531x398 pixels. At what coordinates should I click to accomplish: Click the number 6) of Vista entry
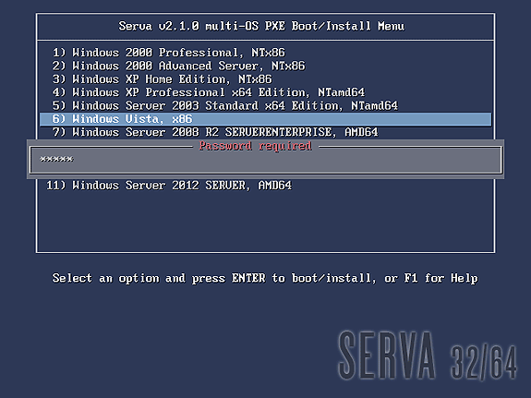(59, 119)
